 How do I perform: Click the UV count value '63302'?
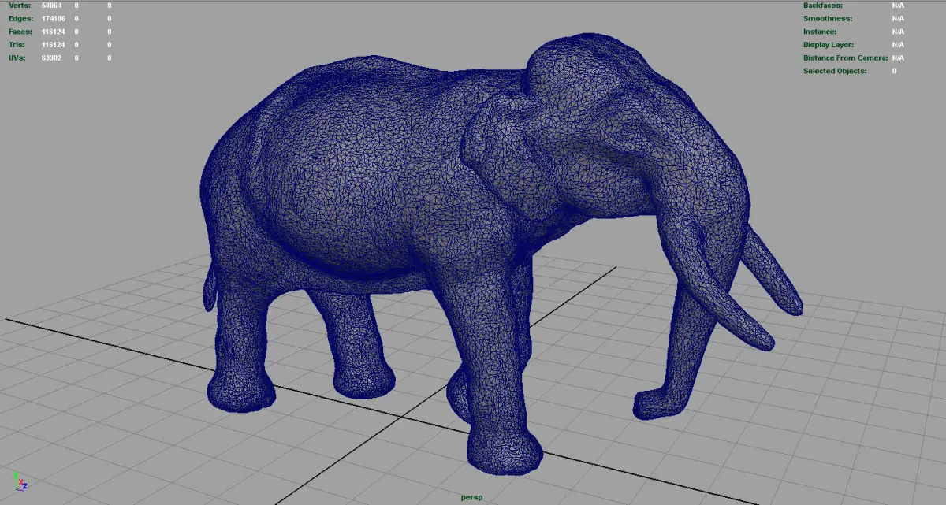pyautogui.click(x=52, y=58)
